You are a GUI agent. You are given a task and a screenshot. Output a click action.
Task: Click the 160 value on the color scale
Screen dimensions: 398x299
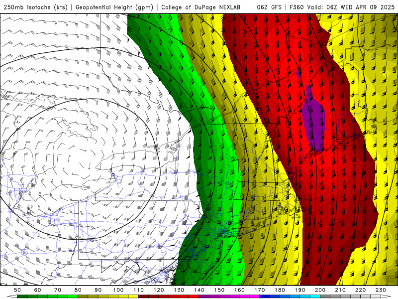pos(239,290)
